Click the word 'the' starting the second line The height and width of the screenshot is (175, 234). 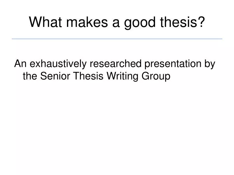[30, 76]
